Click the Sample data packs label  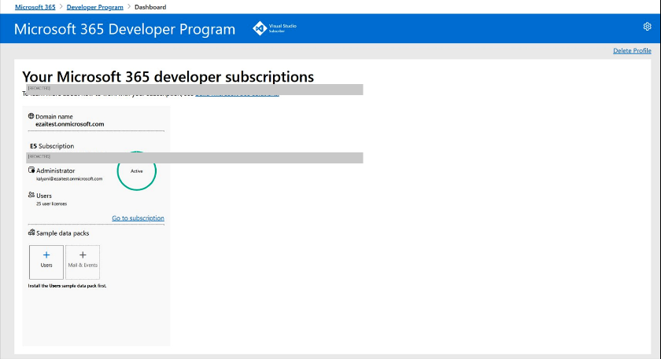point(62,233)
